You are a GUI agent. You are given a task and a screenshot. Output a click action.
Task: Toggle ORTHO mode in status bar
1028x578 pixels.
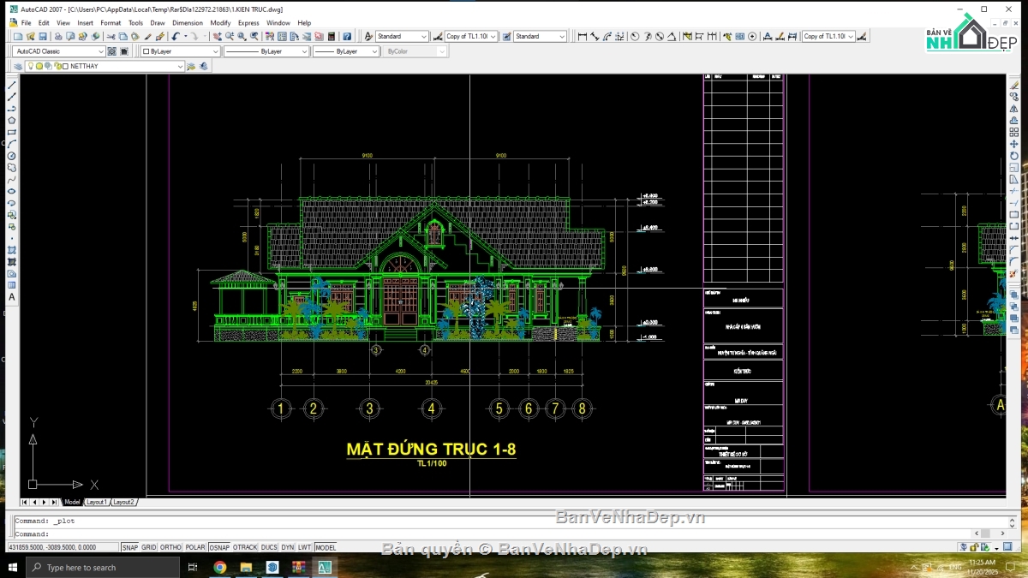click(170, 547)
